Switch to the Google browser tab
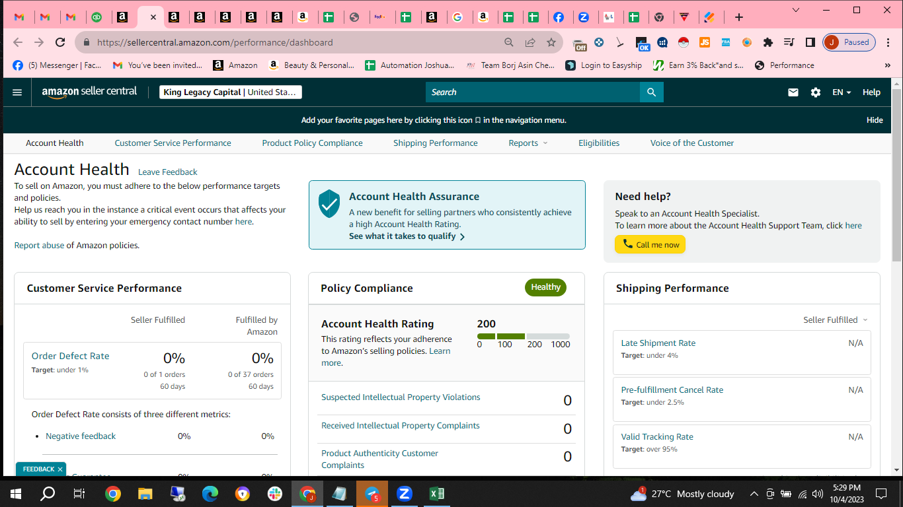 pos(457,17)
